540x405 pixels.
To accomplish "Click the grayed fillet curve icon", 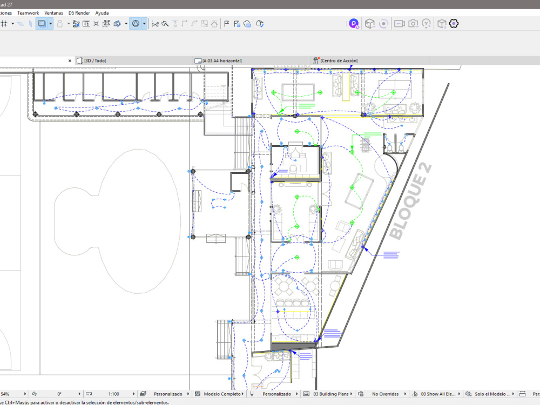I will 194,24.
